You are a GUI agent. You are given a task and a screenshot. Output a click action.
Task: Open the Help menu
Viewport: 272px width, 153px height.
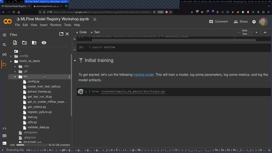coord(77,25)
